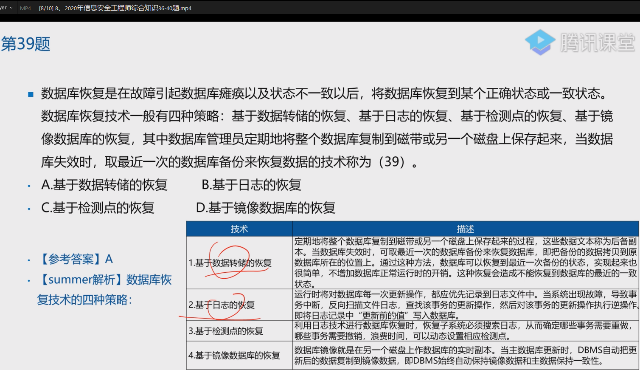Click the 【参考答案】A answer line
The image size is (640, 370).
pos(76,259)
